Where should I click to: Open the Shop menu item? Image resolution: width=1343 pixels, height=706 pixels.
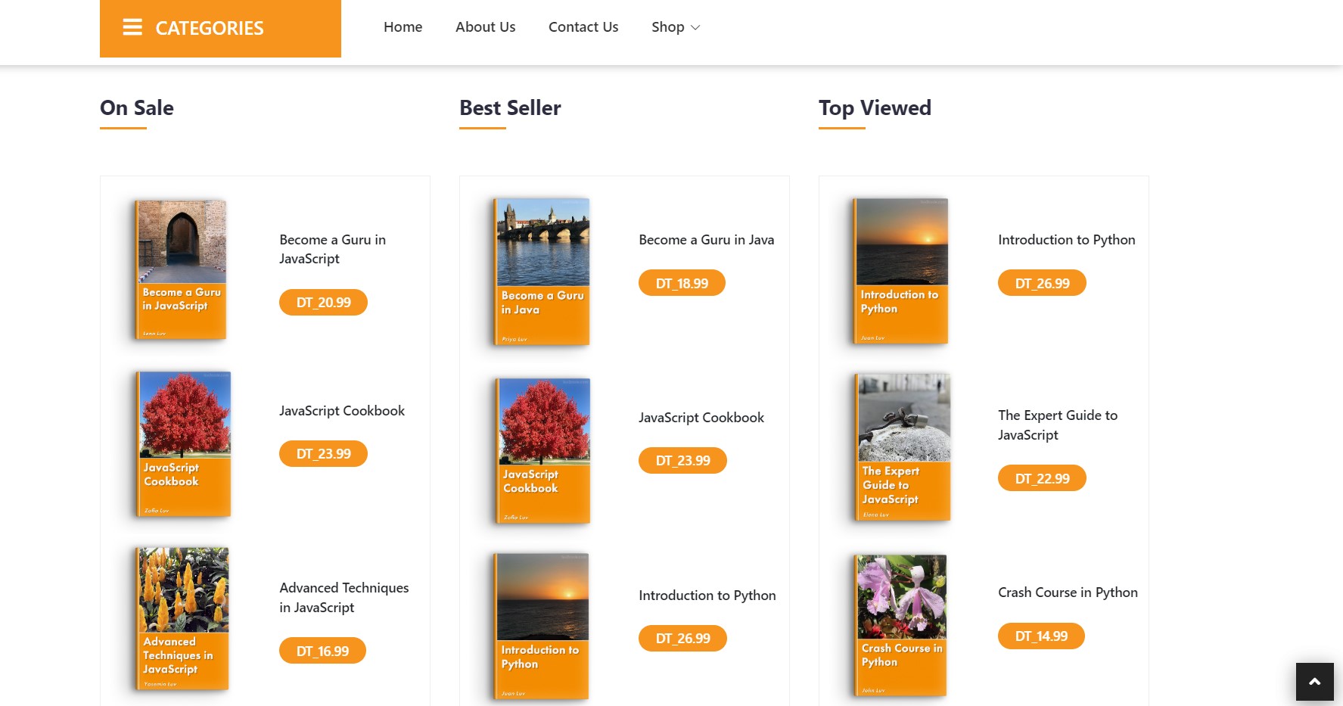pyautogui.click(x=667, y=26)
